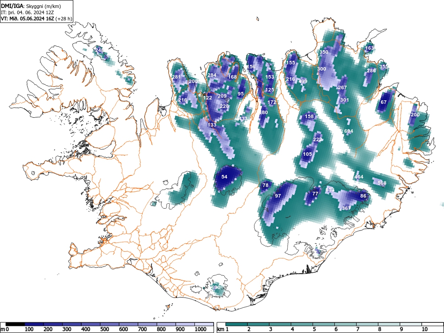444x333 pixels.
Task: Click the 163 label in the northeast
Action: (x=369, y=48)
